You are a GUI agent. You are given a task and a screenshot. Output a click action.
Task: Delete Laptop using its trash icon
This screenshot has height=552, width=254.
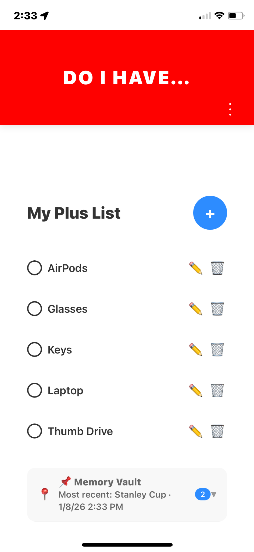point(217,390)
